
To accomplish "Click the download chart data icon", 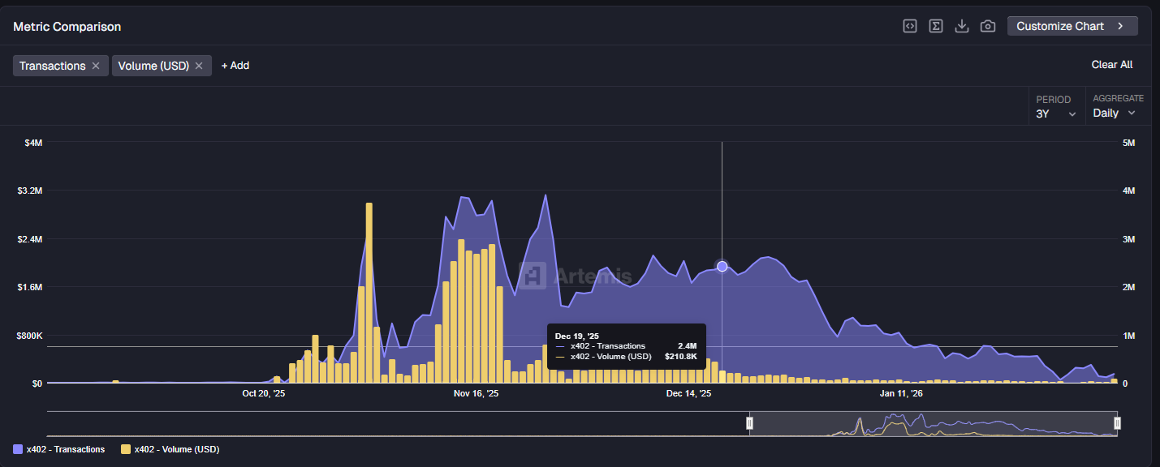I will (962, 26).
